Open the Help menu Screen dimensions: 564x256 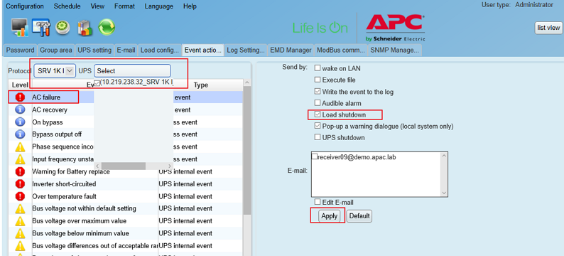(190, 6)
